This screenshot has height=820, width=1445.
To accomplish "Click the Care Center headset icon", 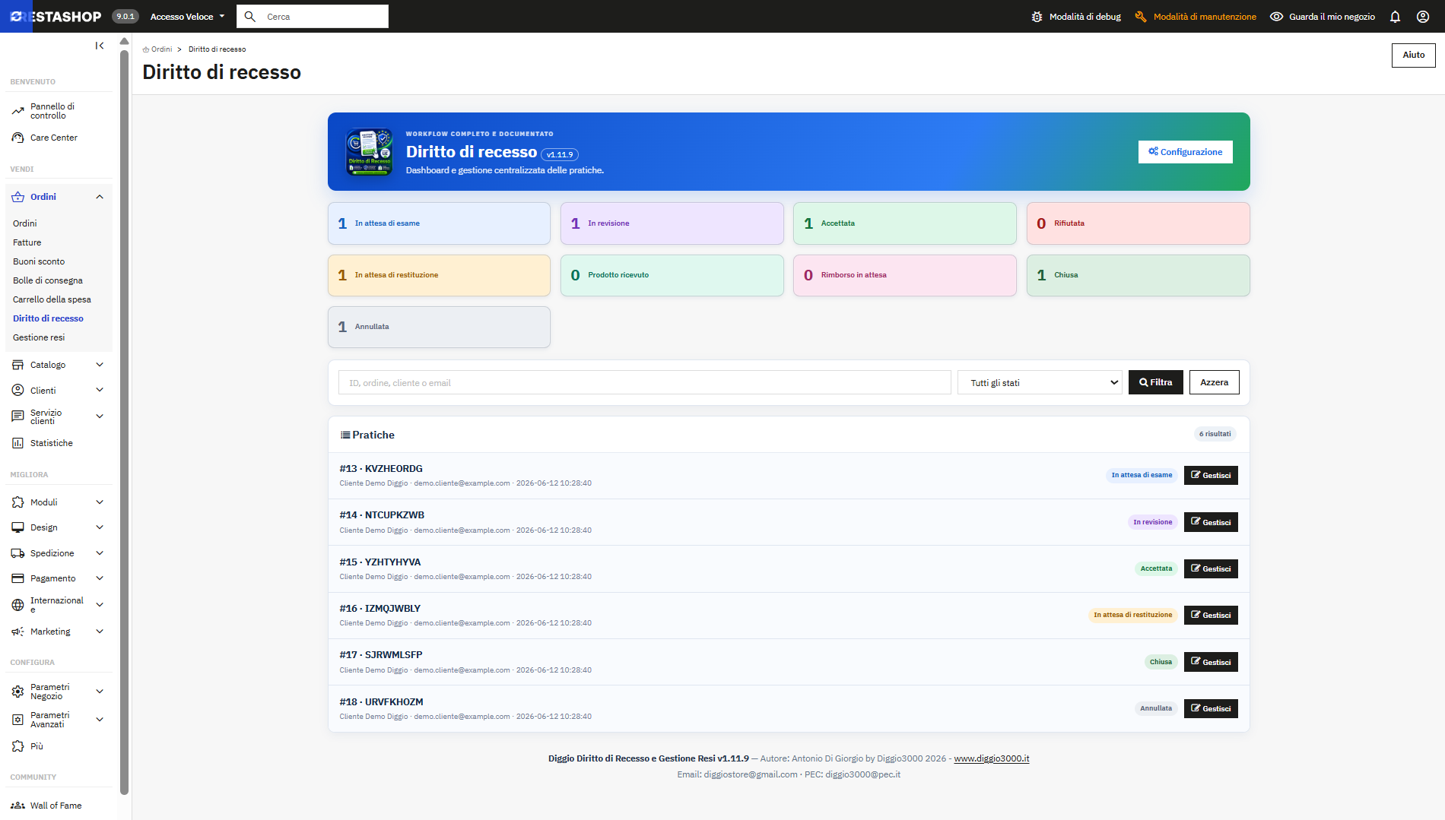I will click(x=18, y=138).
